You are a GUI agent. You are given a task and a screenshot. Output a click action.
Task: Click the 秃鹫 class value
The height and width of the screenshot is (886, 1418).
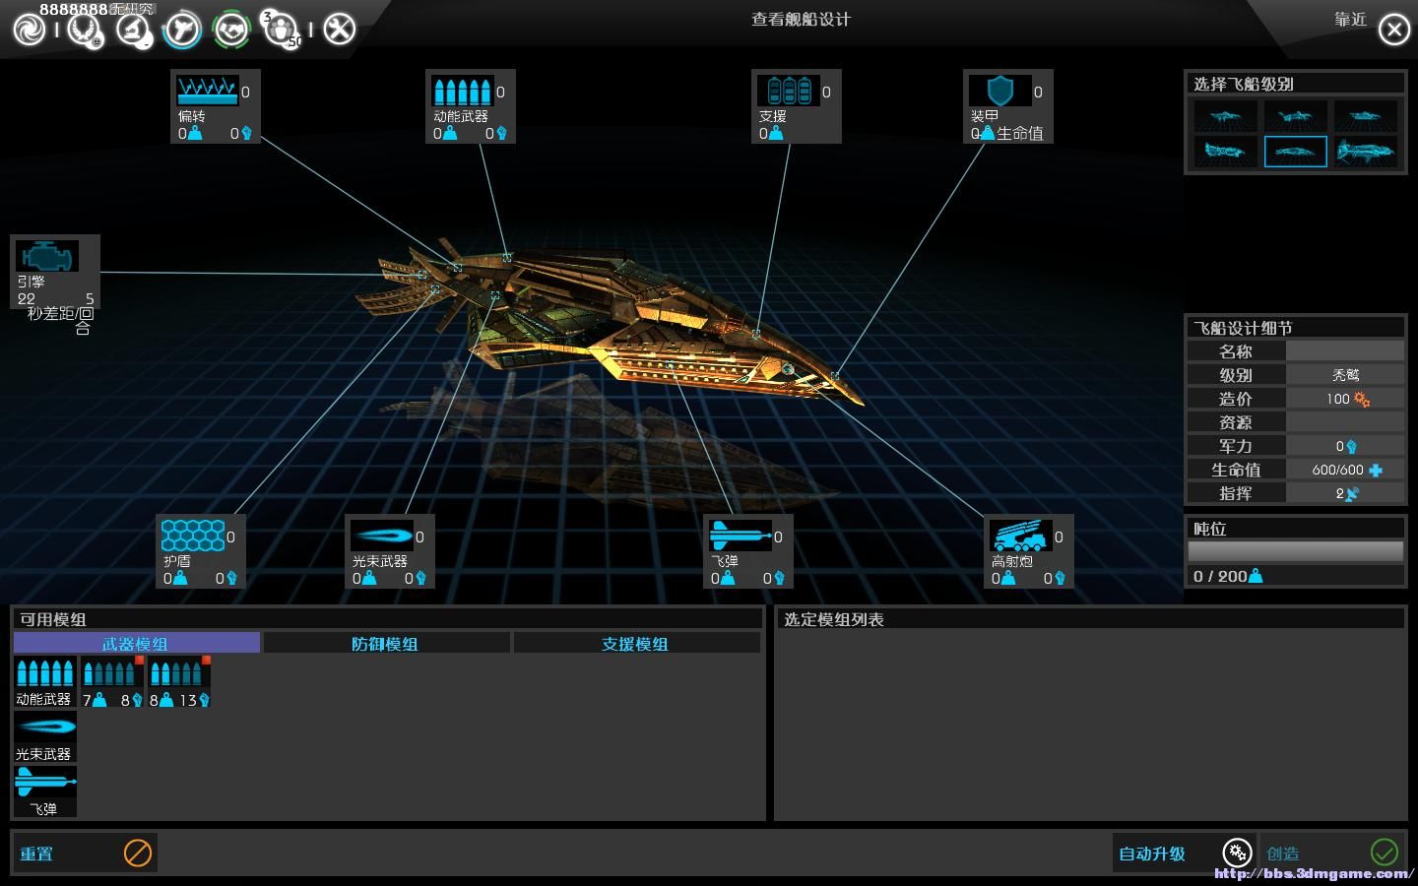click(1345, 375)
